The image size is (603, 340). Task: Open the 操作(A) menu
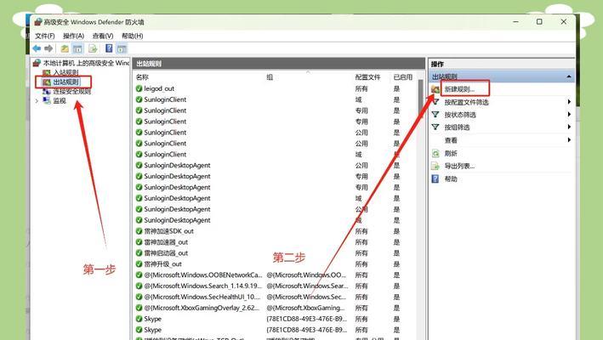[x=73, y=36]
